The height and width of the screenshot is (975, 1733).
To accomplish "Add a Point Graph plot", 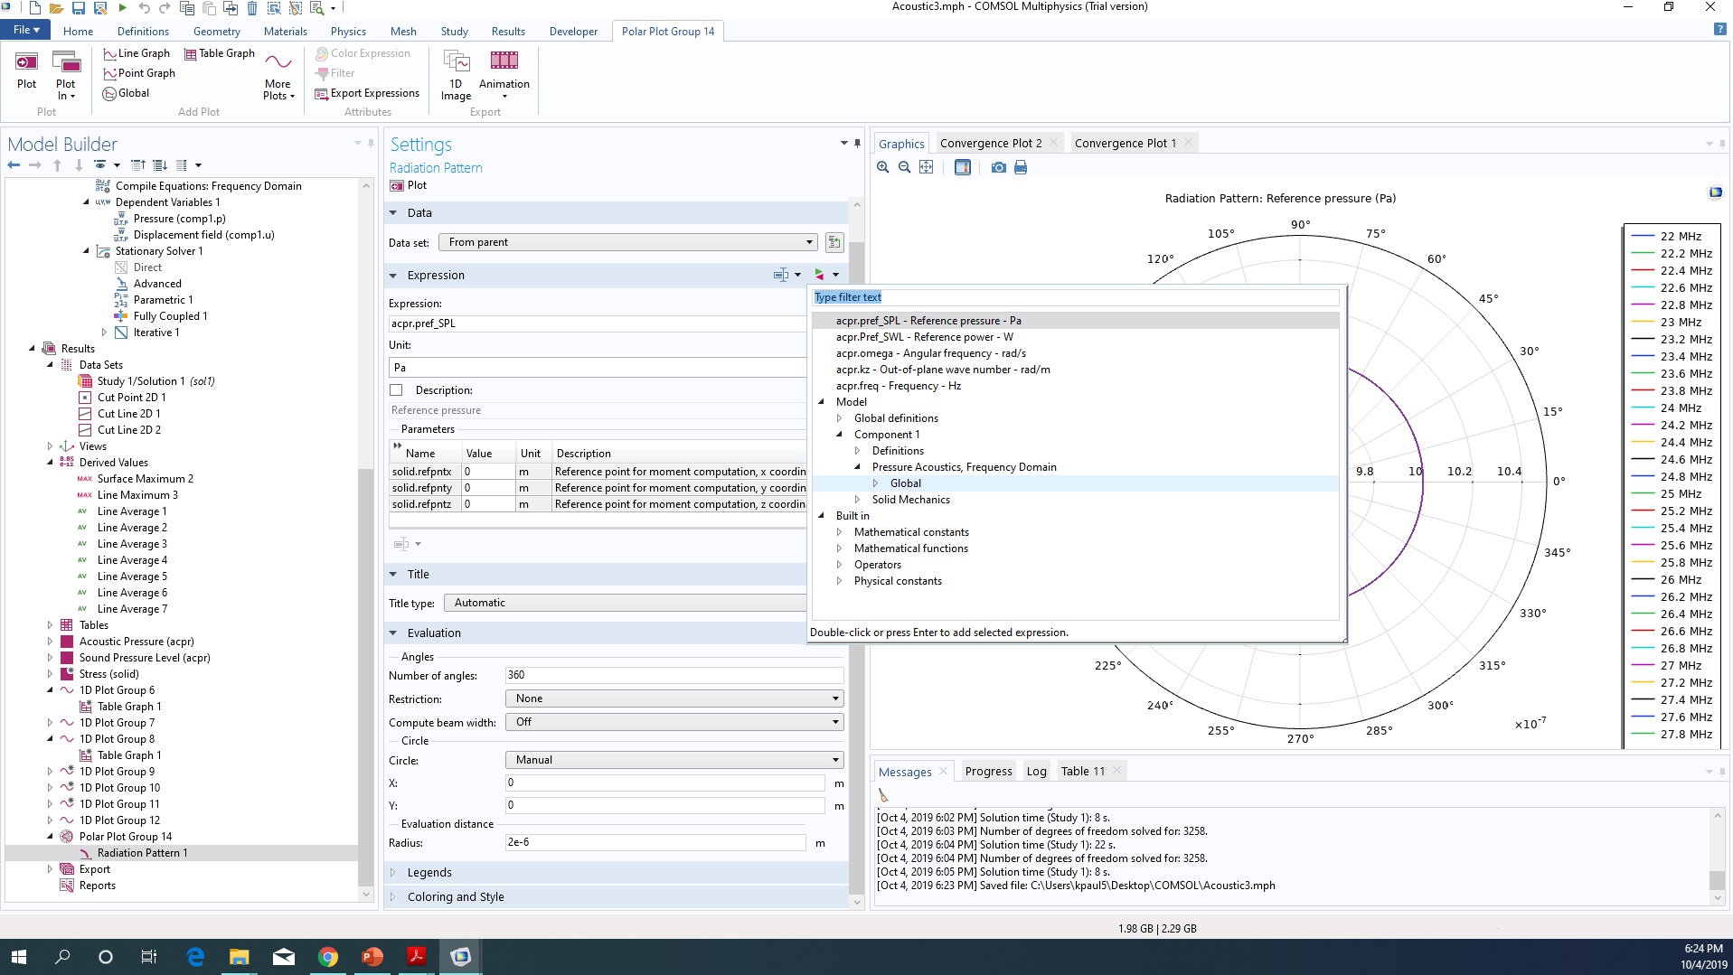I will pos(139,73).
